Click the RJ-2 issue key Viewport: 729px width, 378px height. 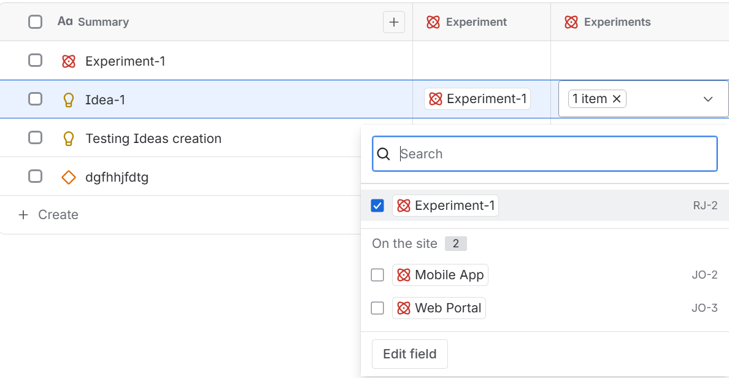tap(705, 206)
